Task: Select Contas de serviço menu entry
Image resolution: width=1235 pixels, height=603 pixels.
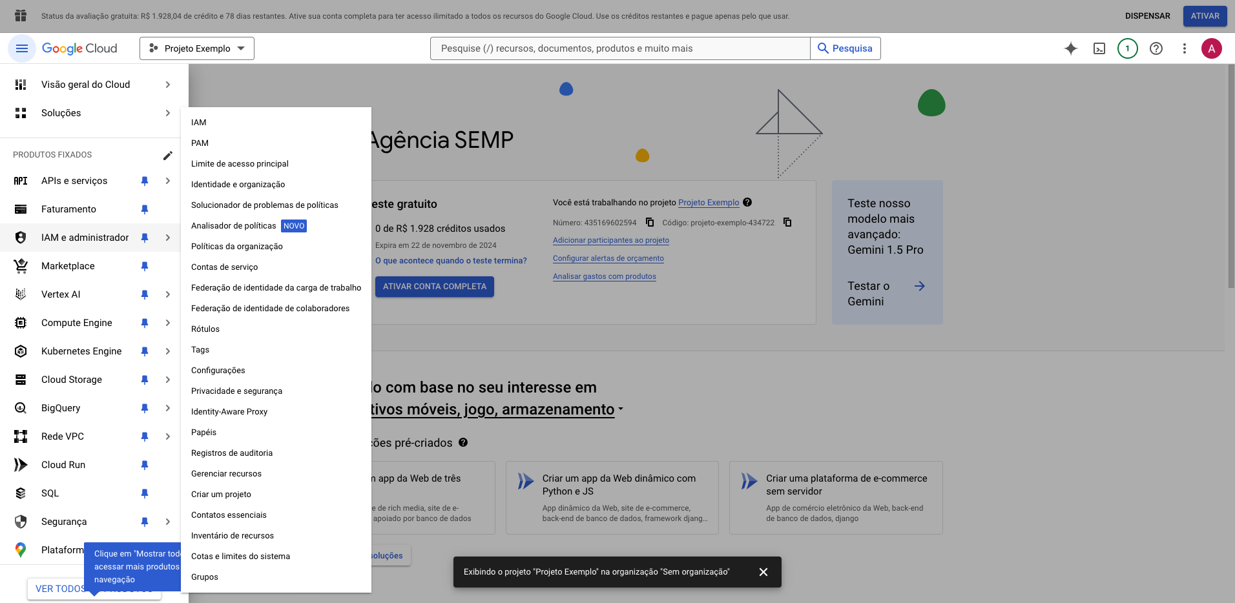Action: click(x=276, y=267)
